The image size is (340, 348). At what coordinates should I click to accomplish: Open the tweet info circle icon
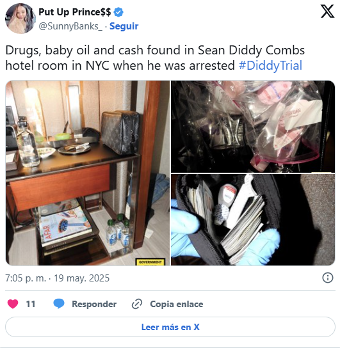pos(328,278)
